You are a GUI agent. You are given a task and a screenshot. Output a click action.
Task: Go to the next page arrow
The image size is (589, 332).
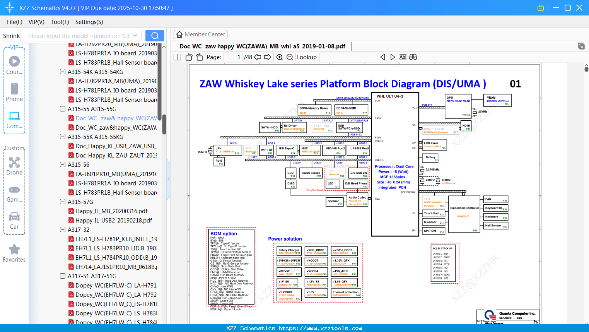click(268, 57)
